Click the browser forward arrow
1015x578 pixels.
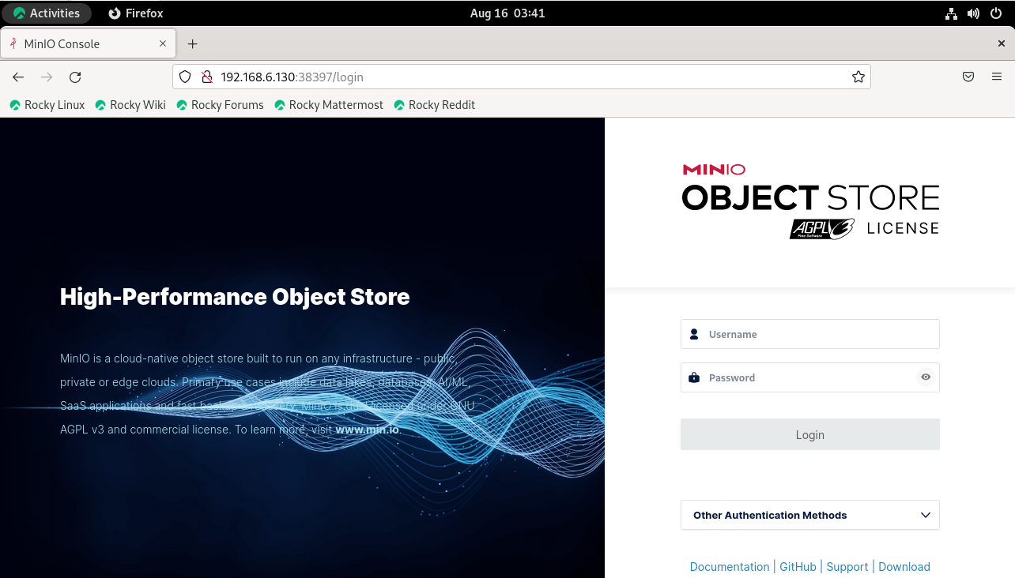[47, 77]
